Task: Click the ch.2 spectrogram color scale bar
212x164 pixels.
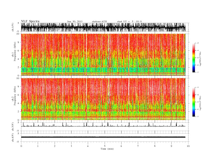Action: (x=194, y=102)
